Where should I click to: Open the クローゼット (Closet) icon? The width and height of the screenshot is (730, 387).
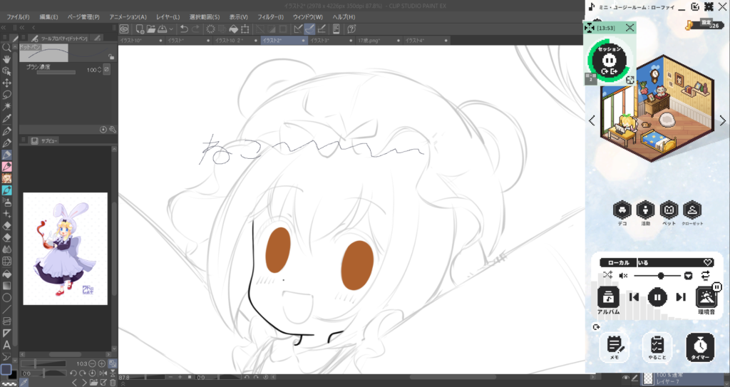click(x=692, y=210)
